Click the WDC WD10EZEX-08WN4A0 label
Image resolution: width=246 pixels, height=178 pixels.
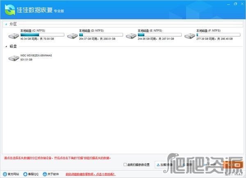(x=36, y=55)
